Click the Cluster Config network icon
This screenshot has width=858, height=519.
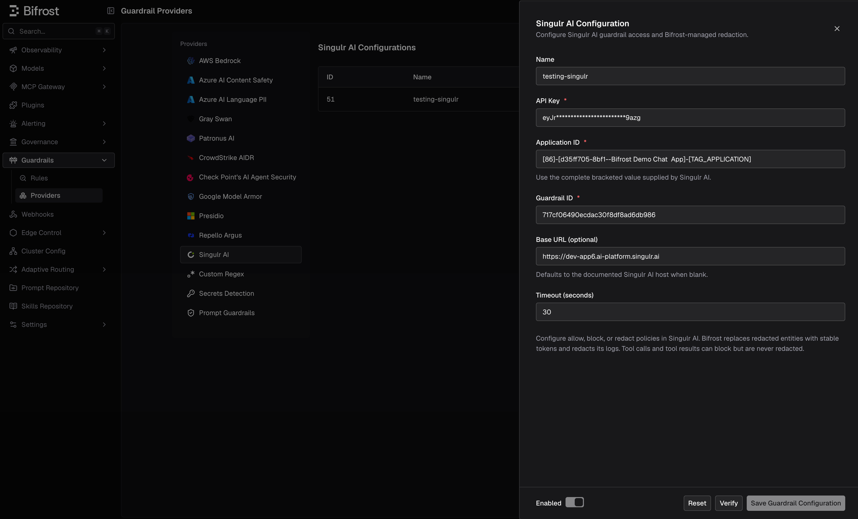pyautogui.click(x=13, y=251)
